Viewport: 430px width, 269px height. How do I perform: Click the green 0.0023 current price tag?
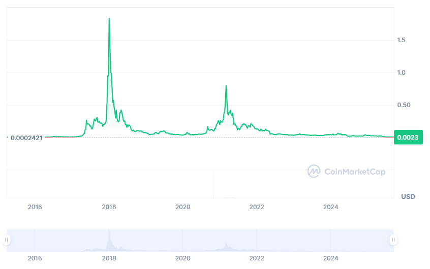point(408,137)
